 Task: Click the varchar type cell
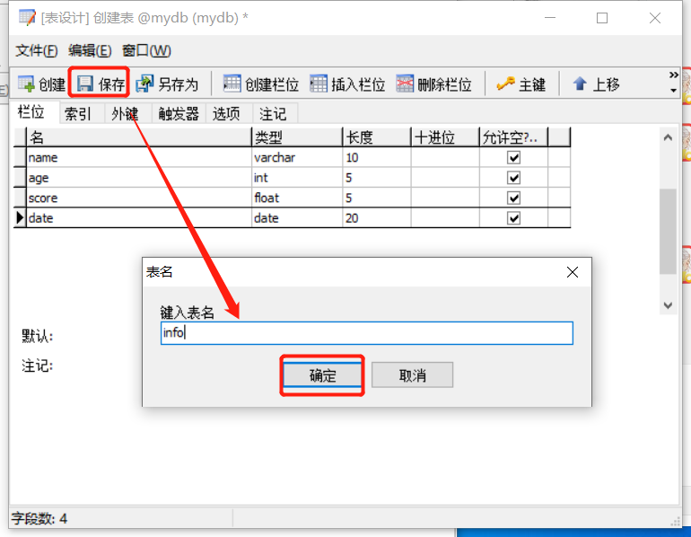tap(297, 157)
